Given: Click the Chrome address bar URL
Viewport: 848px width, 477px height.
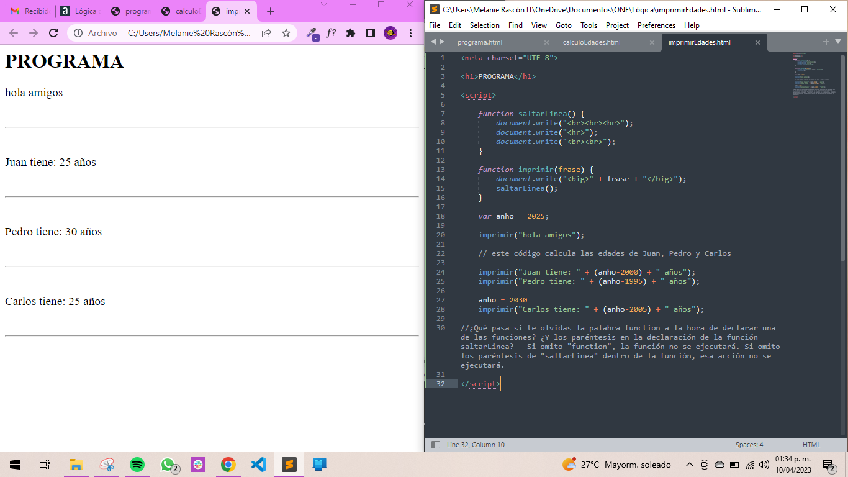Looking at the screenshot, I should [x=189, y=33].
